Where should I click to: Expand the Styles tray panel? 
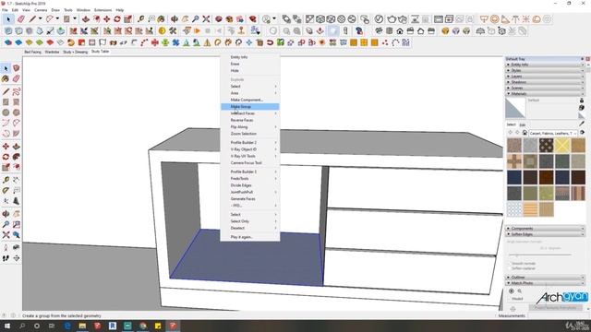click(x=545, y=70)
